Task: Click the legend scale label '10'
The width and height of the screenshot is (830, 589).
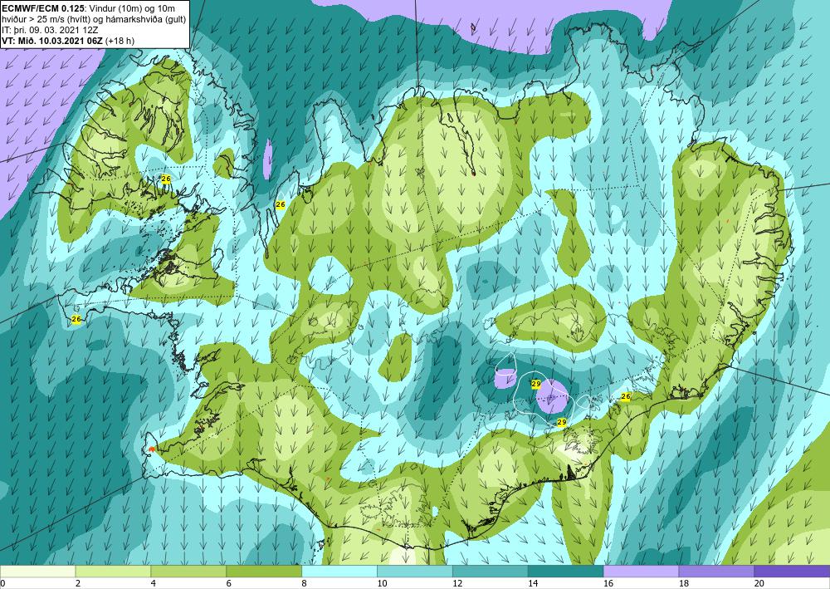Action: click(x=382, y=583)
